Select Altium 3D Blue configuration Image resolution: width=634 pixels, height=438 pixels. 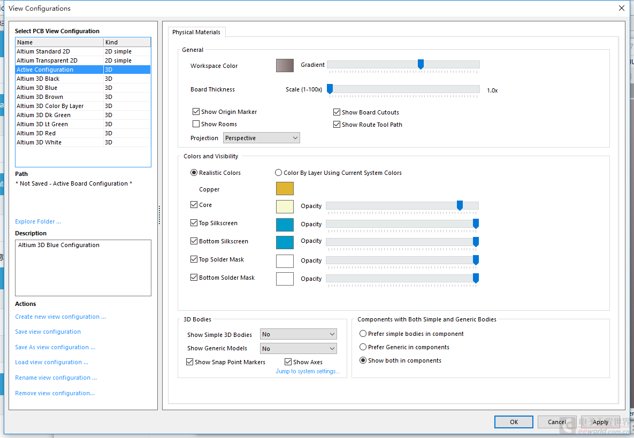tap(83, 88)
